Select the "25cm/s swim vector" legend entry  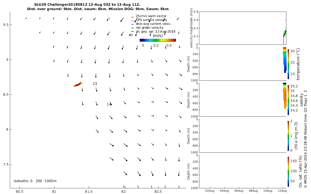[x=151, y=16]
